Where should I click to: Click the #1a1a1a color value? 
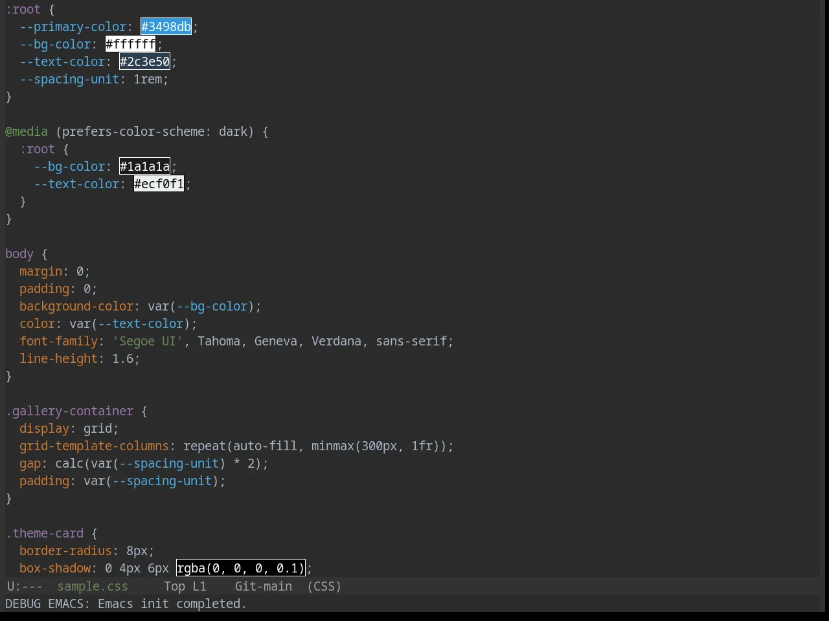click(145, 166)
